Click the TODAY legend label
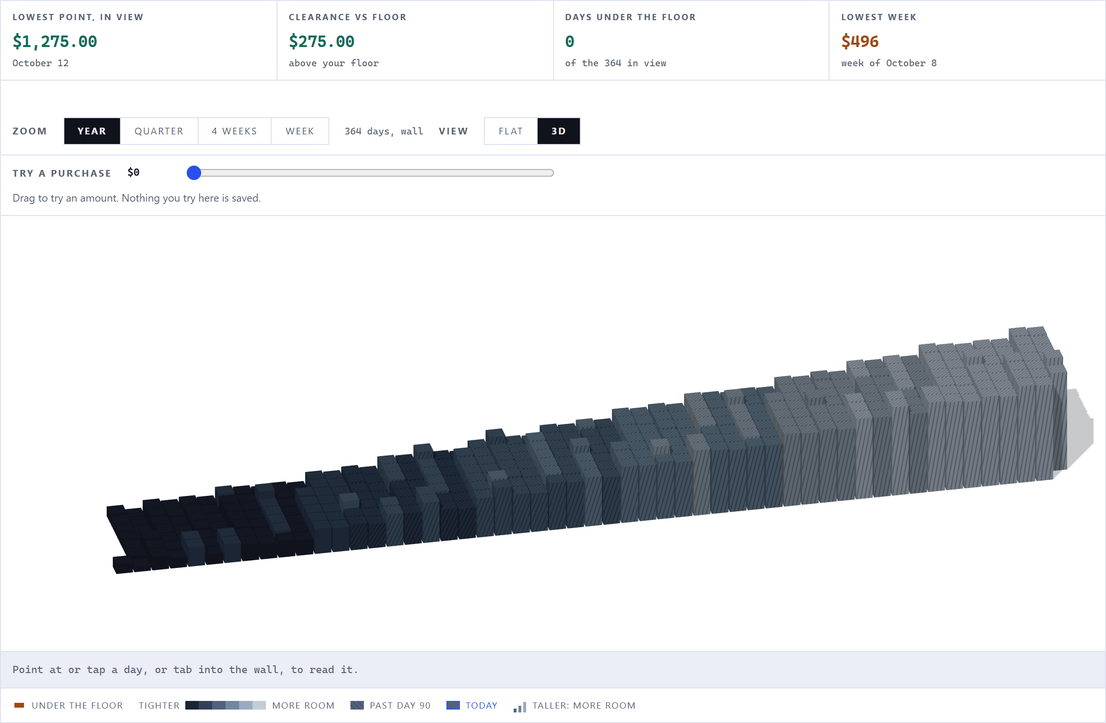 click(x=481, y=705)
